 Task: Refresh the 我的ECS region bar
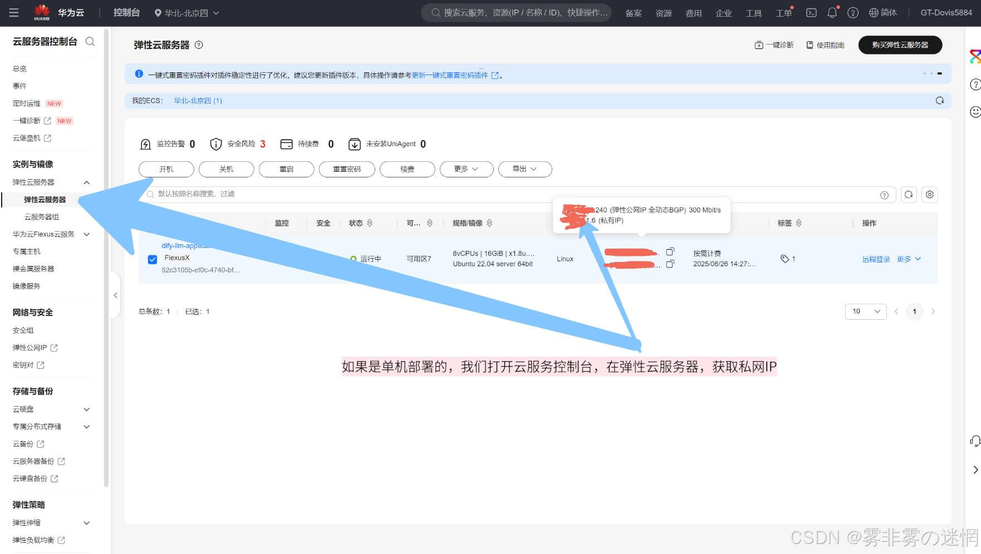point(940,101)
